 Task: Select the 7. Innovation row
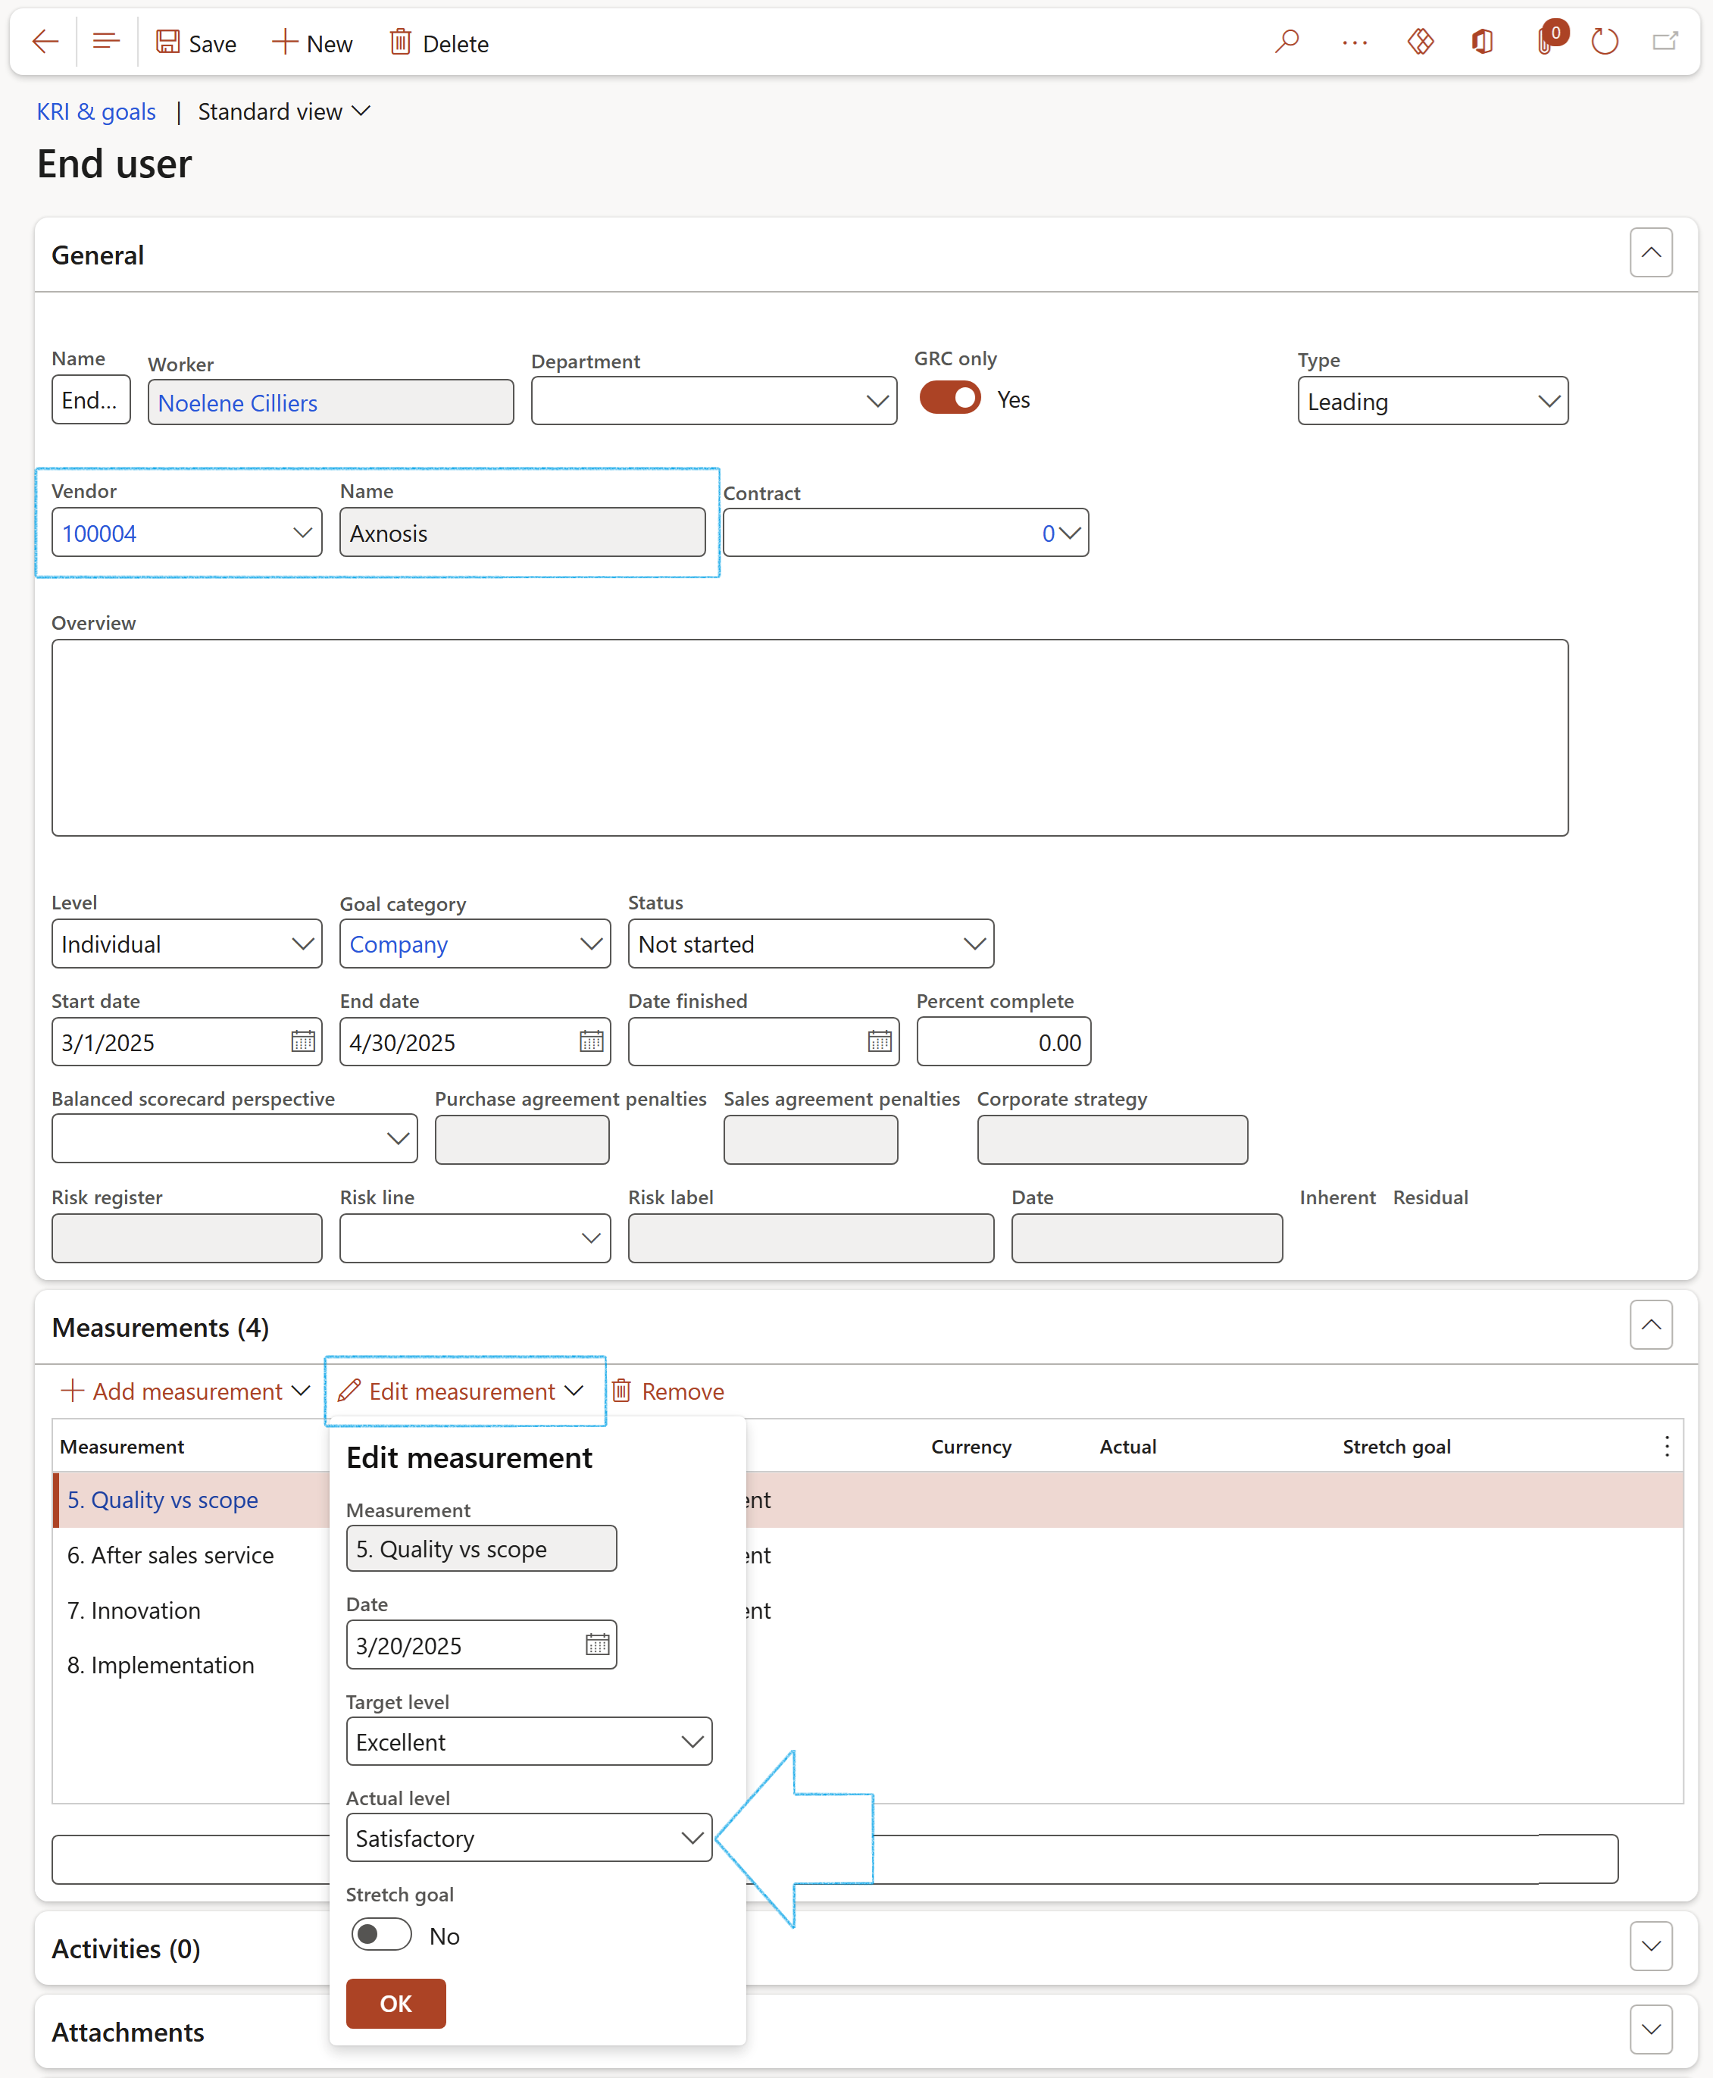click(x=134, y=1611)
